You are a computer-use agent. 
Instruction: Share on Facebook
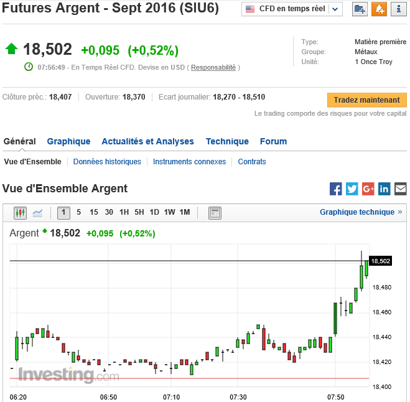(x=336, y=189)
